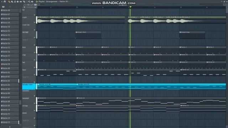Select the Zoom magnifier tool

pyautogui.click(x=29, y=1)
